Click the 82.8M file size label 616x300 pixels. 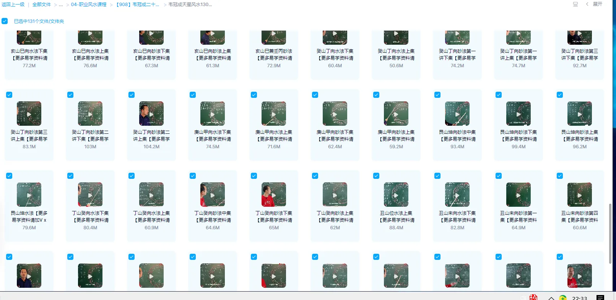(x=457, y=228)
